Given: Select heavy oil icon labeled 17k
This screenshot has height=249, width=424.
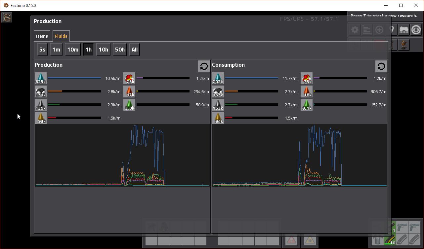Looking at the screenshot, I should [x=129, y=91].
